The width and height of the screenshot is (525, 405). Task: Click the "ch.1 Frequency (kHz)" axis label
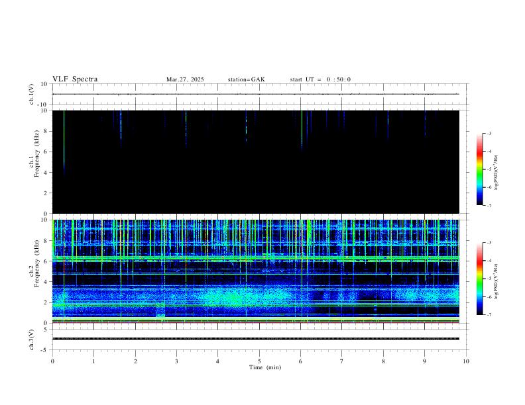pyautogui.click(x=34, y=154)
